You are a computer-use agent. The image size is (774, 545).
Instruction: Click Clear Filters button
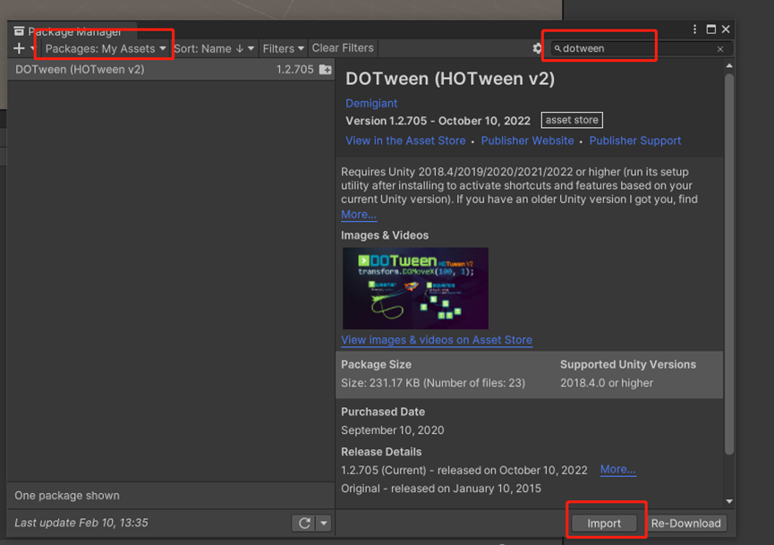(x=343, y=48)
